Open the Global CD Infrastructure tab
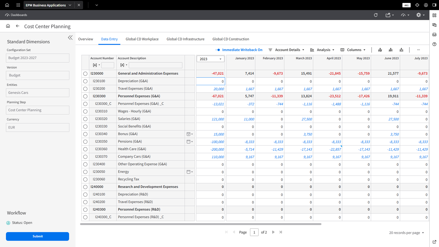439x247 pixels. (x=185, y=39)
